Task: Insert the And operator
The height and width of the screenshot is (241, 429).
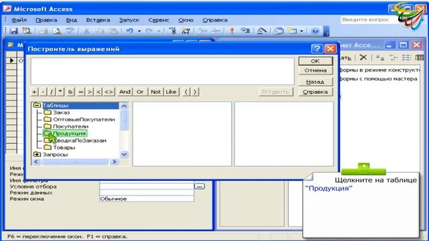Action: (x=125, y=92)
